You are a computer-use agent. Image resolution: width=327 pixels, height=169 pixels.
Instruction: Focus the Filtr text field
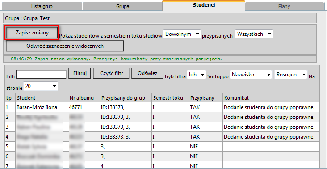41,74
